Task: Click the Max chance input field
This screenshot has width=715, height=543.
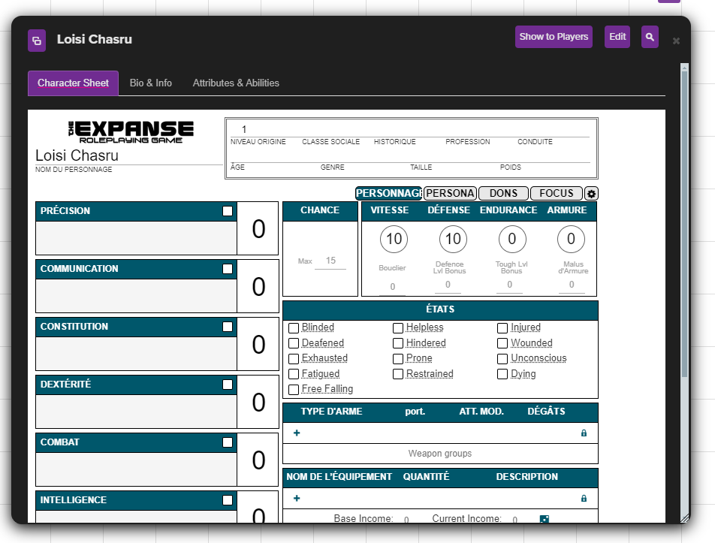Action: pyautogui.click(x=330, y=261)
